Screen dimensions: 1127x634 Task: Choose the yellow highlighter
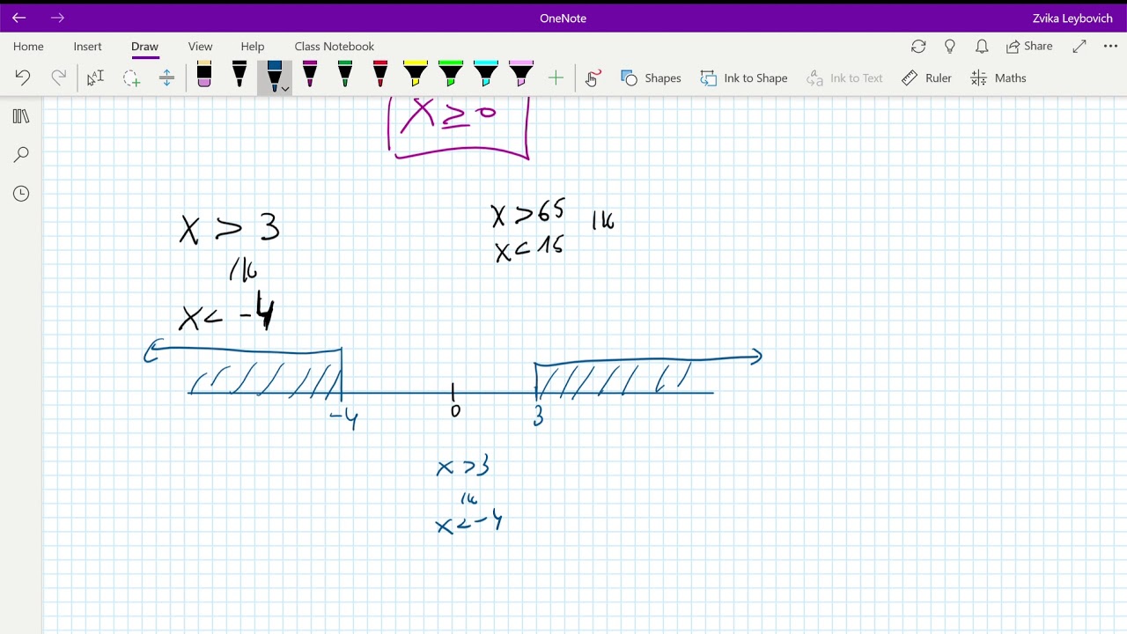[416, 76]
